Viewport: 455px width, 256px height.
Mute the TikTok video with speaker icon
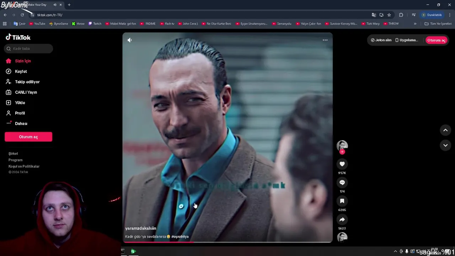pyautogui.click(x=130, y=40)
